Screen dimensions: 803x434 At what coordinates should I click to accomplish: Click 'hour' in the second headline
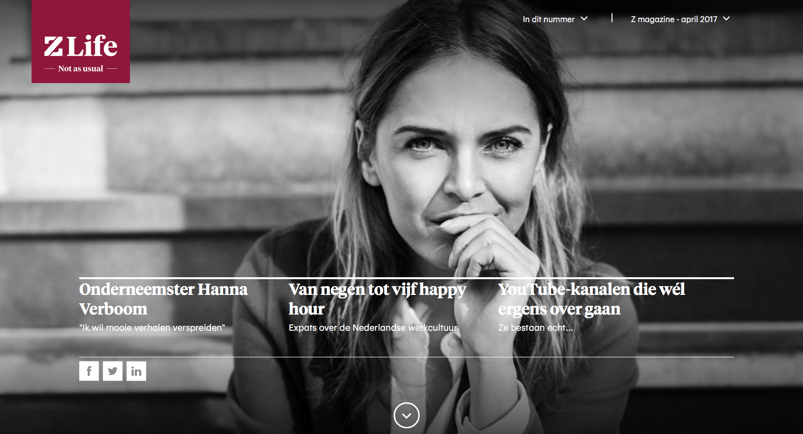[306, 309]
